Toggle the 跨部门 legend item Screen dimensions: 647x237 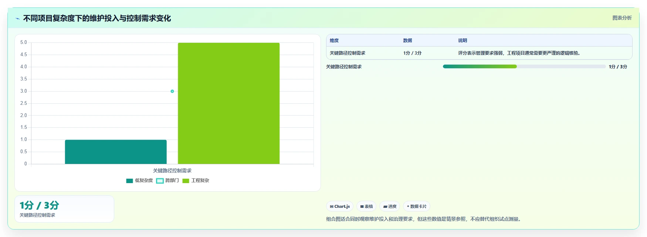pyautogui.click(x=167, y=181)
